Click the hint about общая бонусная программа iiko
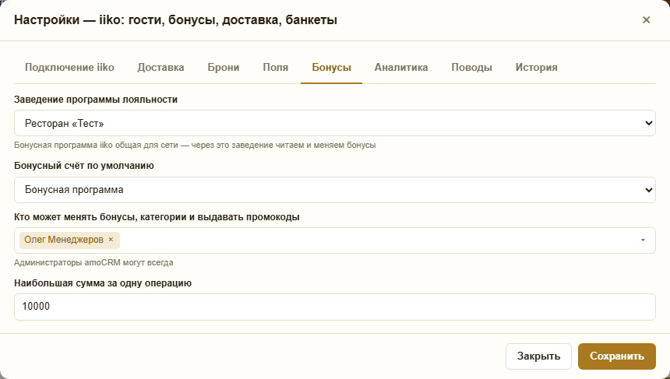Viewport: 670px width, 379px height. coord(195,145)
